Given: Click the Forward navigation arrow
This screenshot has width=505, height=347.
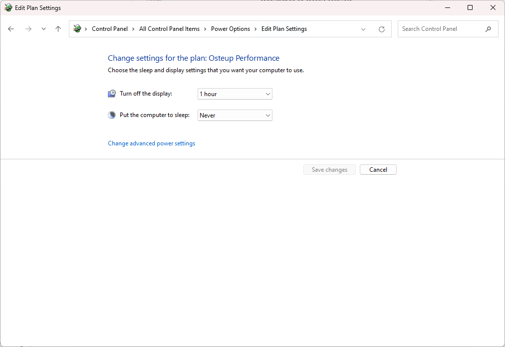Looking at the screenshot, I should (28, 29).
